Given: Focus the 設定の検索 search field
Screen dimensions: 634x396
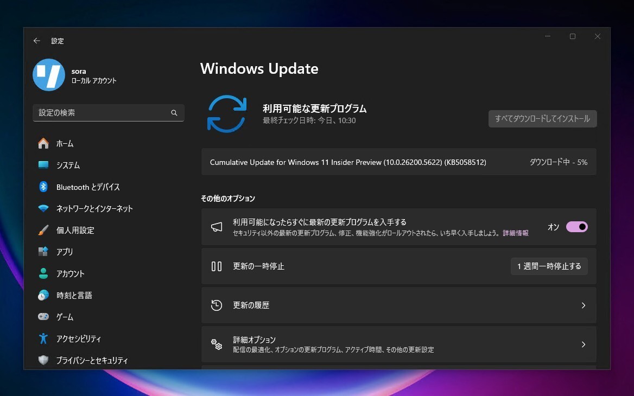Looking at the screenshot, I should [x=109, y=113].
